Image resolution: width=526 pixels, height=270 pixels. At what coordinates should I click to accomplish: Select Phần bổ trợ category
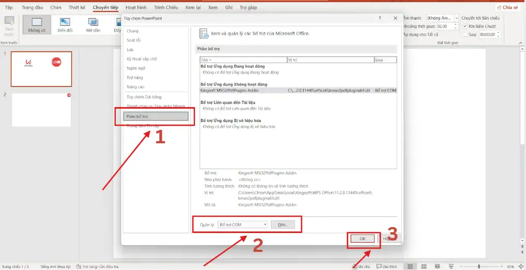click(156, 116)
